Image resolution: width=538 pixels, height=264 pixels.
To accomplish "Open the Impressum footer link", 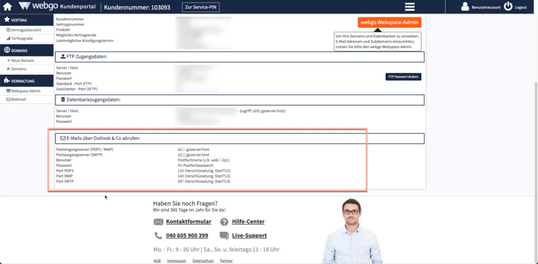I will click(x=177, y=261).
